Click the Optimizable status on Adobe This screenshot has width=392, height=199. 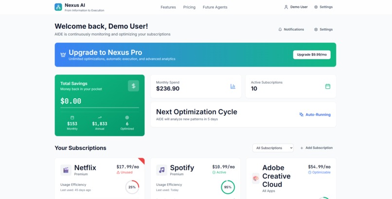click(x=319, y=172)
